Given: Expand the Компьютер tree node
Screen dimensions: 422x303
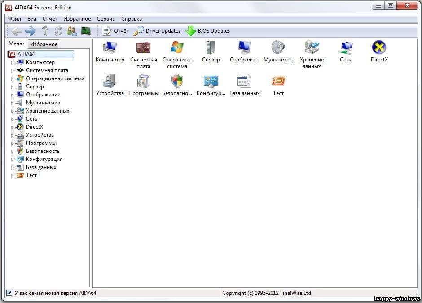Looking at the screenshot, I should point(12,63).
